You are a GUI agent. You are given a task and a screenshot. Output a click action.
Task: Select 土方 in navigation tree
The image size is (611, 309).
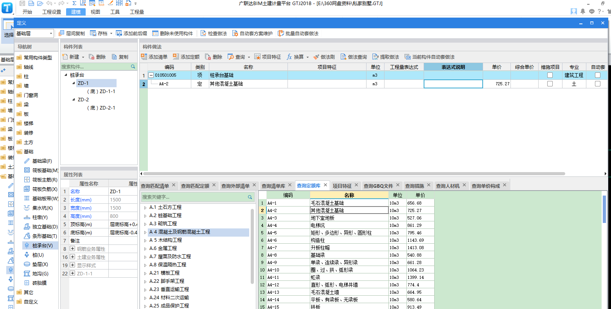29,142
